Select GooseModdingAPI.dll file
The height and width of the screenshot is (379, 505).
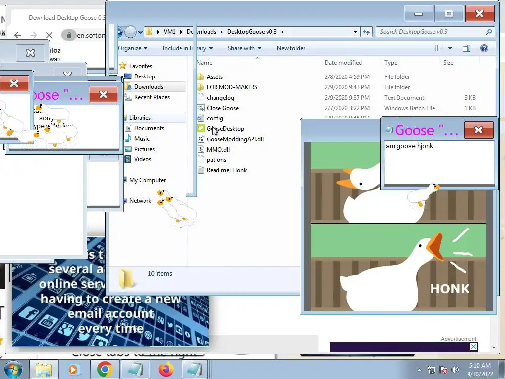(235, 139)
